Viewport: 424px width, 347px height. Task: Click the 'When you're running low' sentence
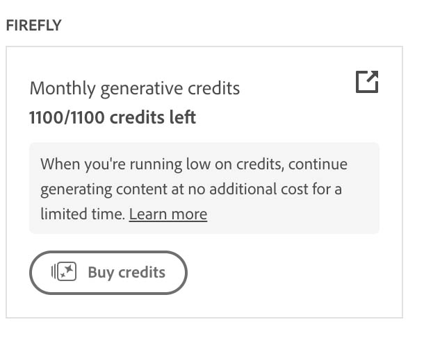(194, 164)
